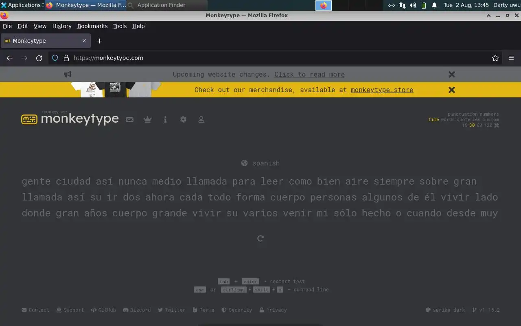This screenshot has width=521, height=326.
Task: Click the announcement megaphone icon
Action: [68, 74]
